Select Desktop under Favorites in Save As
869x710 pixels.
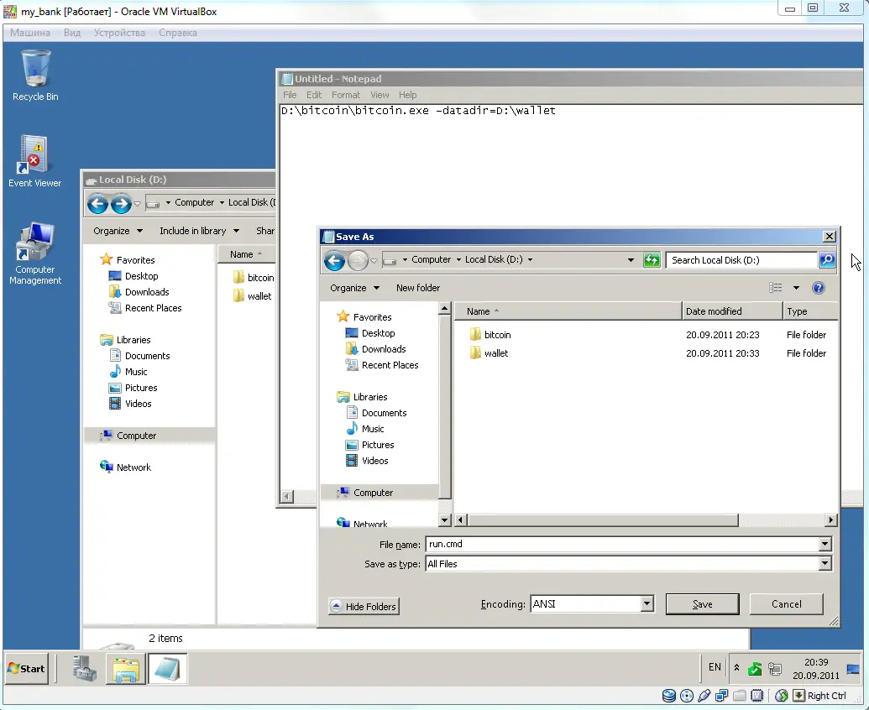pyautogui.click(x=378, y=333)
